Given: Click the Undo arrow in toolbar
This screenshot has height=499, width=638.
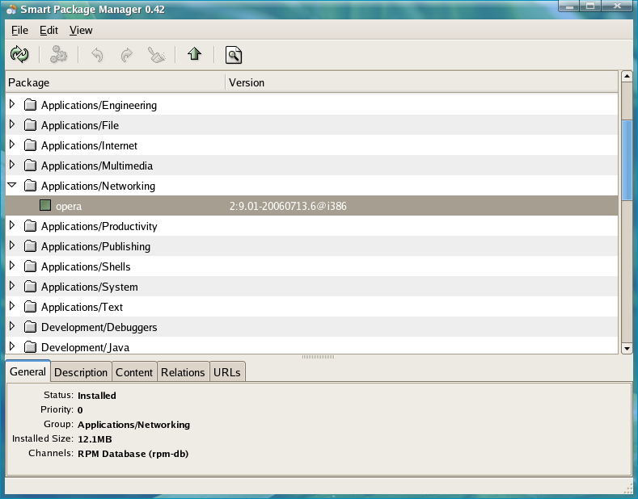Looking at the screenshot, I should pos(97,55).
